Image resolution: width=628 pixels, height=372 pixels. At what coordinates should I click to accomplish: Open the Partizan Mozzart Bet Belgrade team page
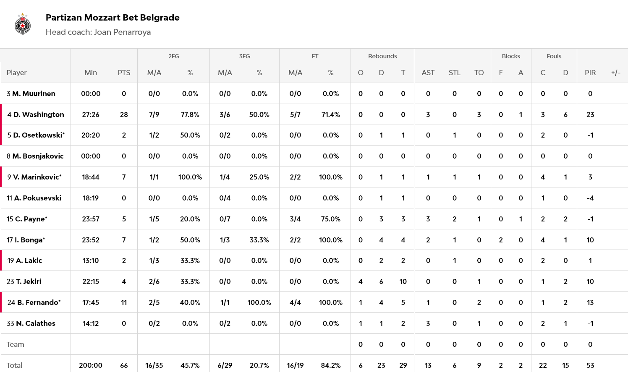pos(113,18)
